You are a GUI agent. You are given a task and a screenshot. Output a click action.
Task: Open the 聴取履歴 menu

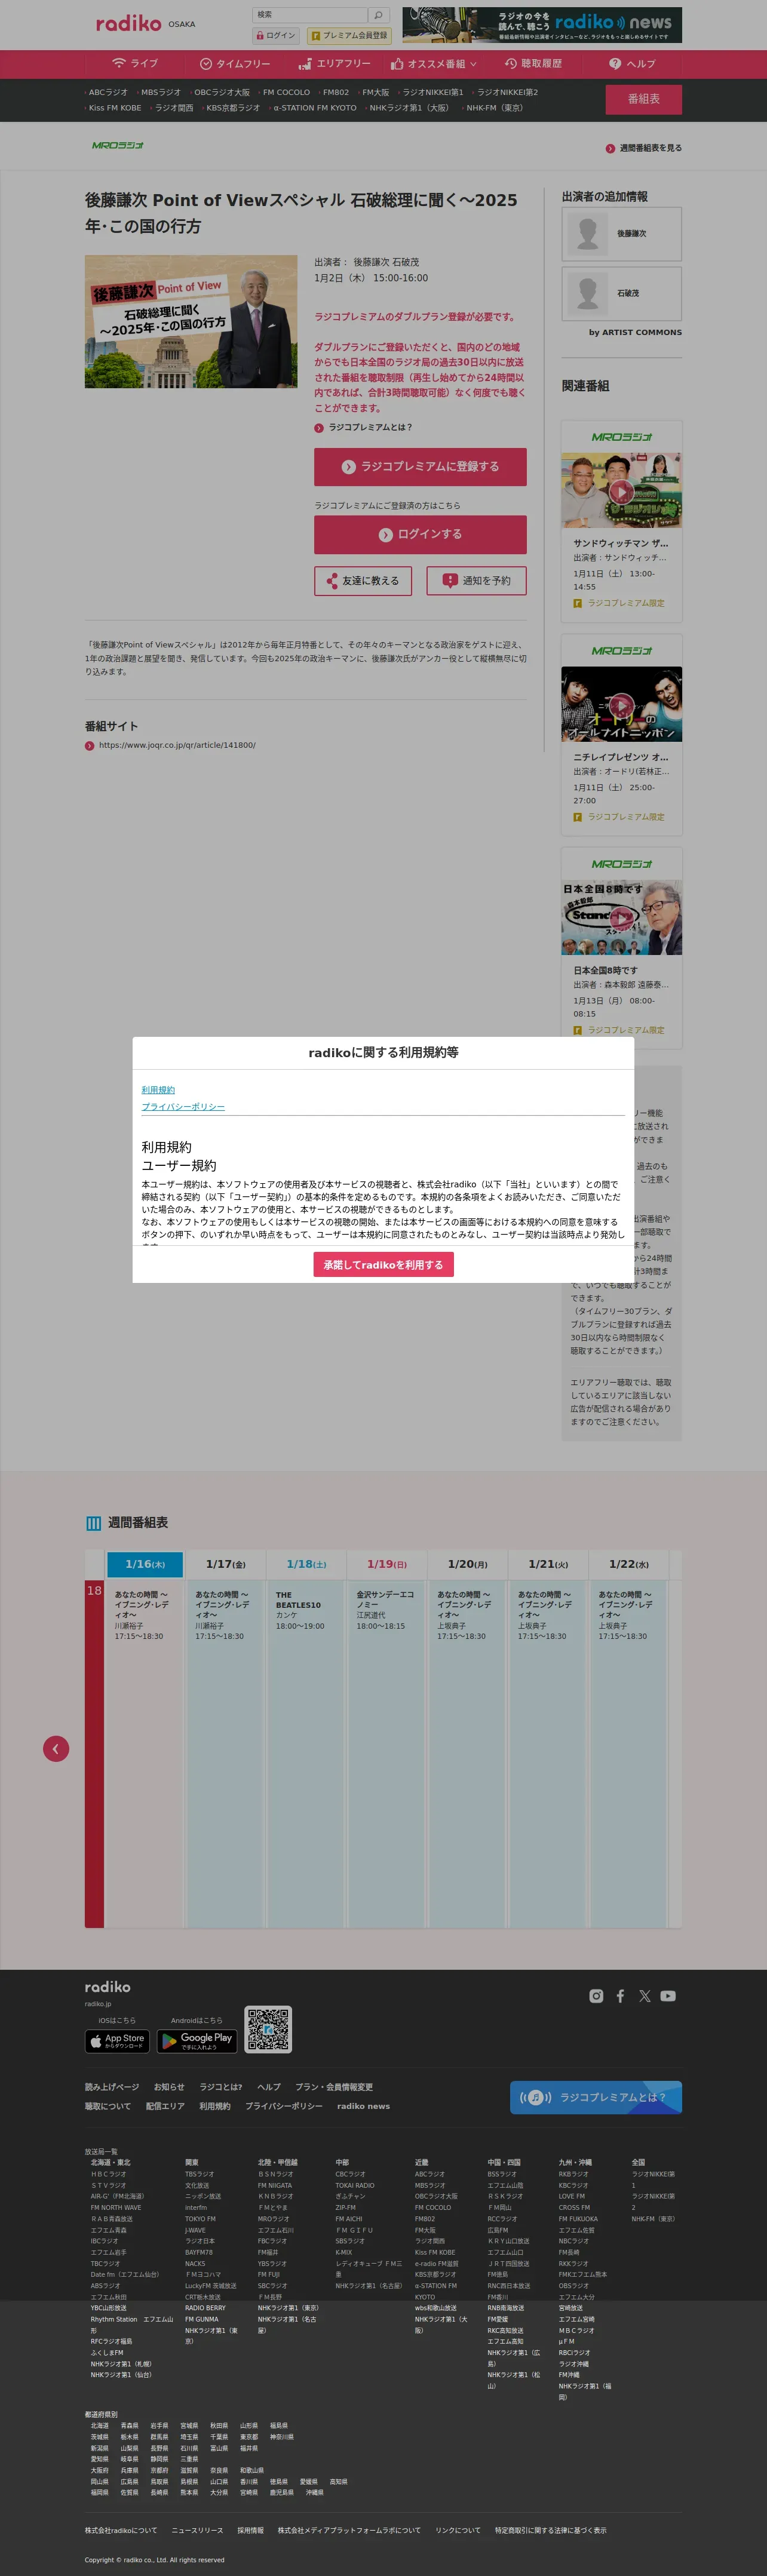533,64
